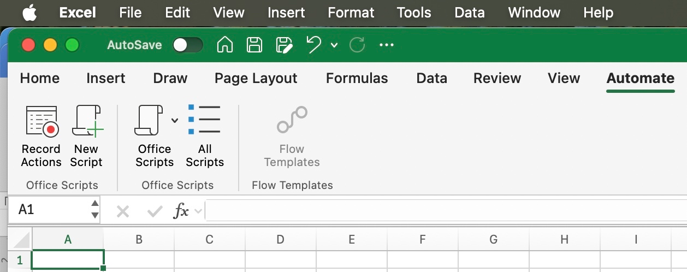Open the Format menu
This screenshot has height=272, width=687.
pos(351,13)
